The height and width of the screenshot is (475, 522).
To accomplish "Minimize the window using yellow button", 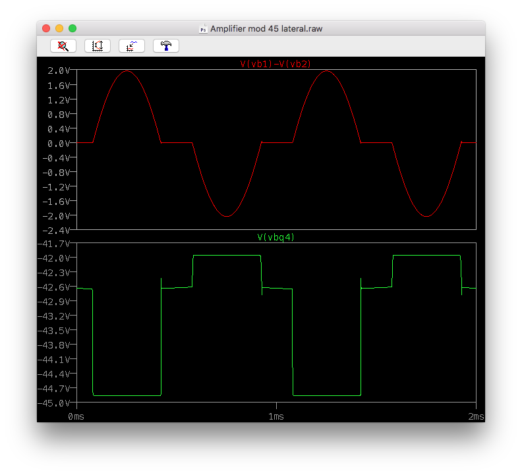I will point(59,28).
